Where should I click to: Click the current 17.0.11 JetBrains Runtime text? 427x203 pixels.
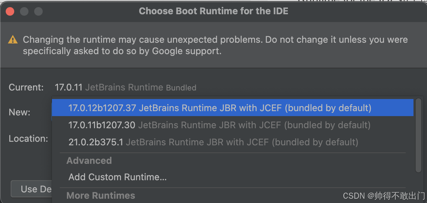pos(109,87)
